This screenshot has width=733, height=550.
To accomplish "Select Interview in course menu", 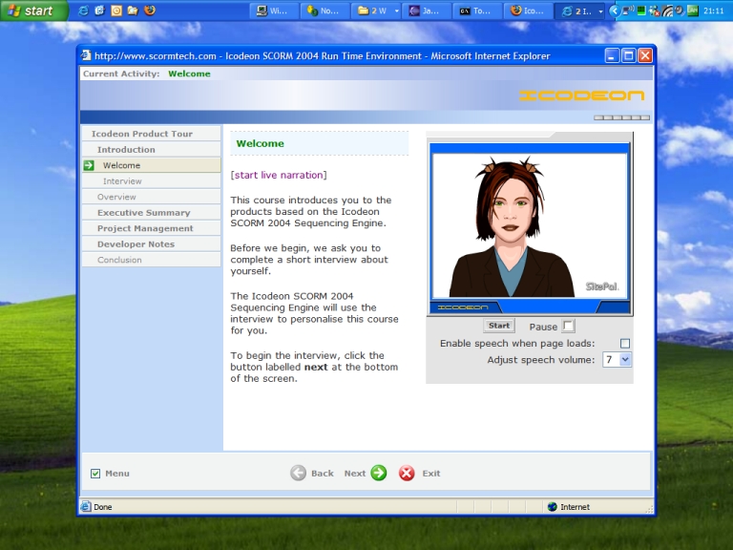I will pos(151,181).
